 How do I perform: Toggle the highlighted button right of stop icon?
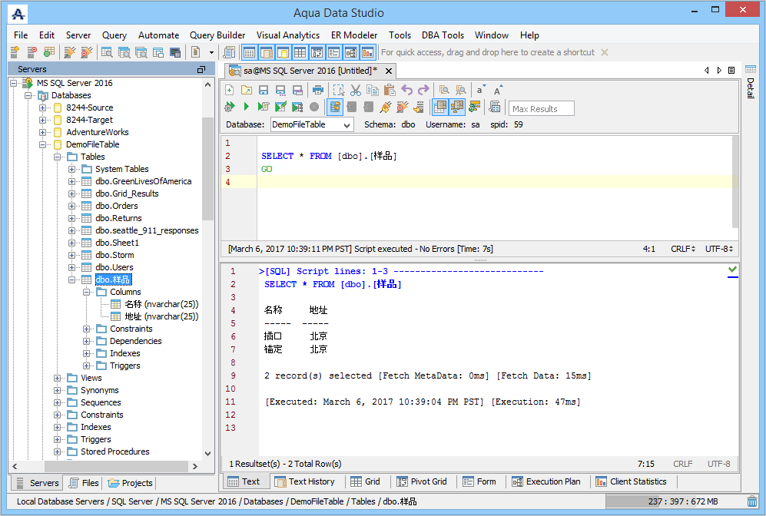coord(335,107)
